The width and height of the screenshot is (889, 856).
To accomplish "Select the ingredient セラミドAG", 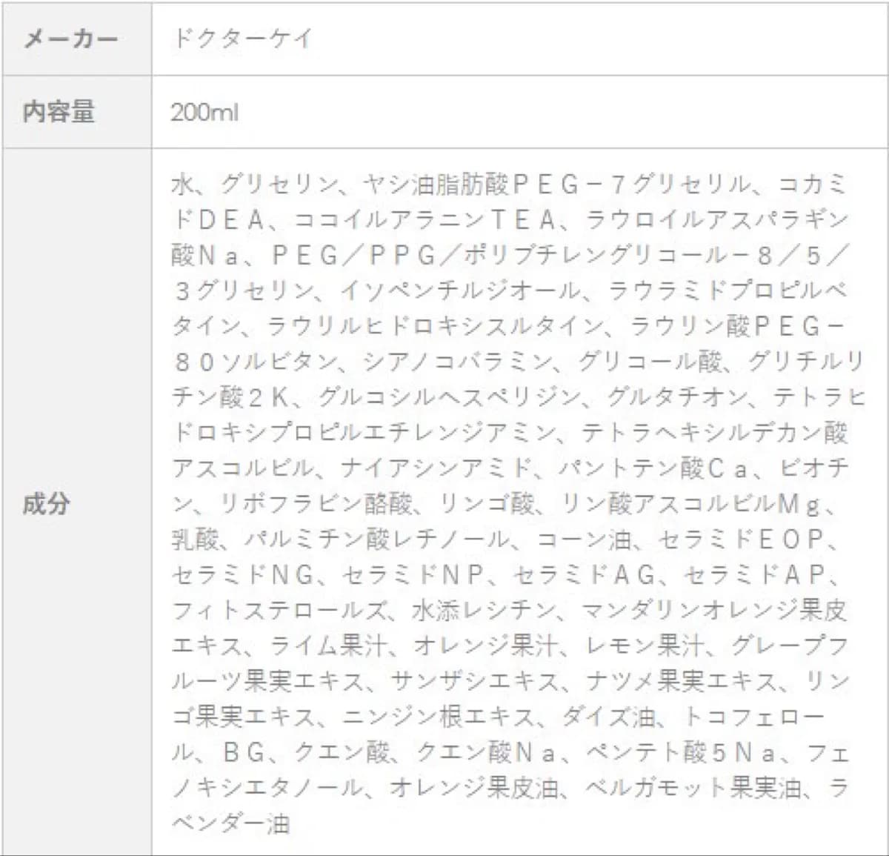I will 585,575.
